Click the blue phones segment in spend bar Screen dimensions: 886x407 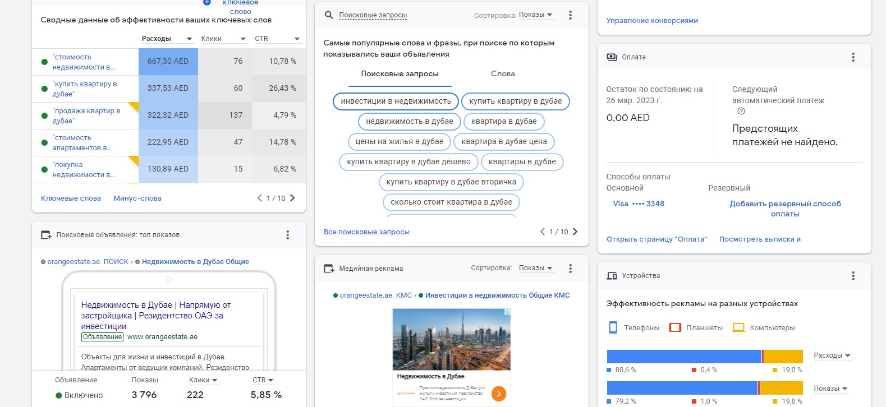pyautogui.click(x=684, y=356)
